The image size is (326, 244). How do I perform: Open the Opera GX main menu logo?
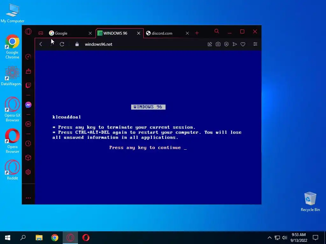(28, 31)
